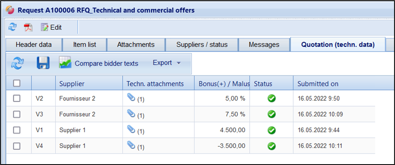Screen dimensions: 395x165
Task: Check the V4 row checkbox
Action: point(17,146)
